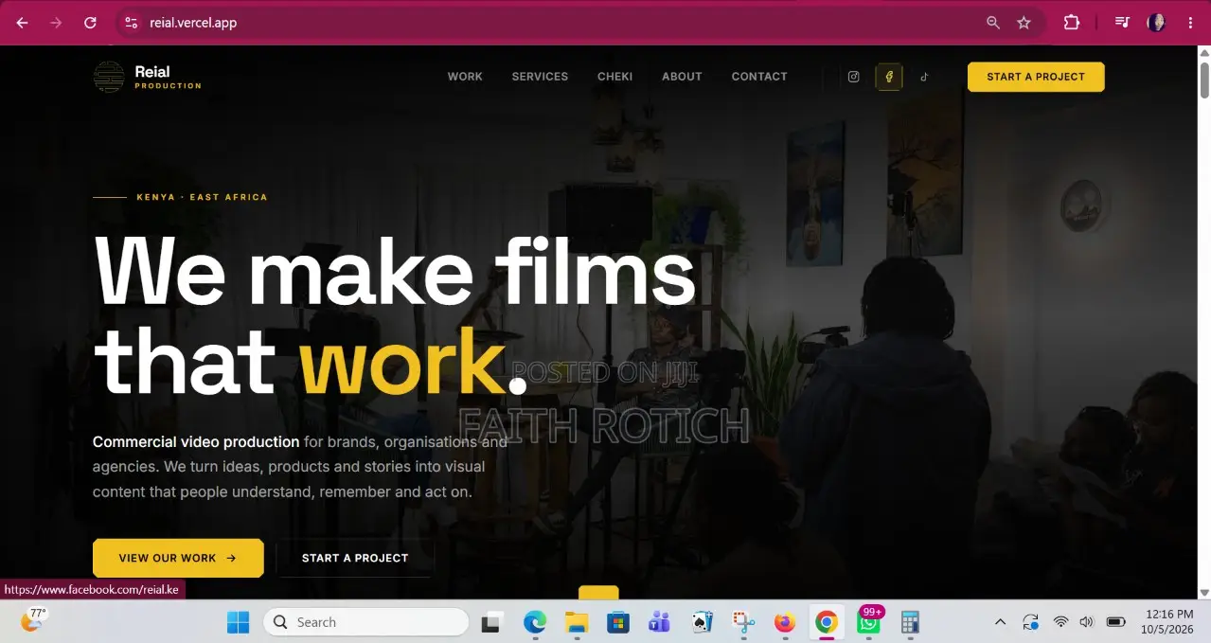Click the Reial Production logo
The image size is (1211, 643).
(x=148, y=77)
